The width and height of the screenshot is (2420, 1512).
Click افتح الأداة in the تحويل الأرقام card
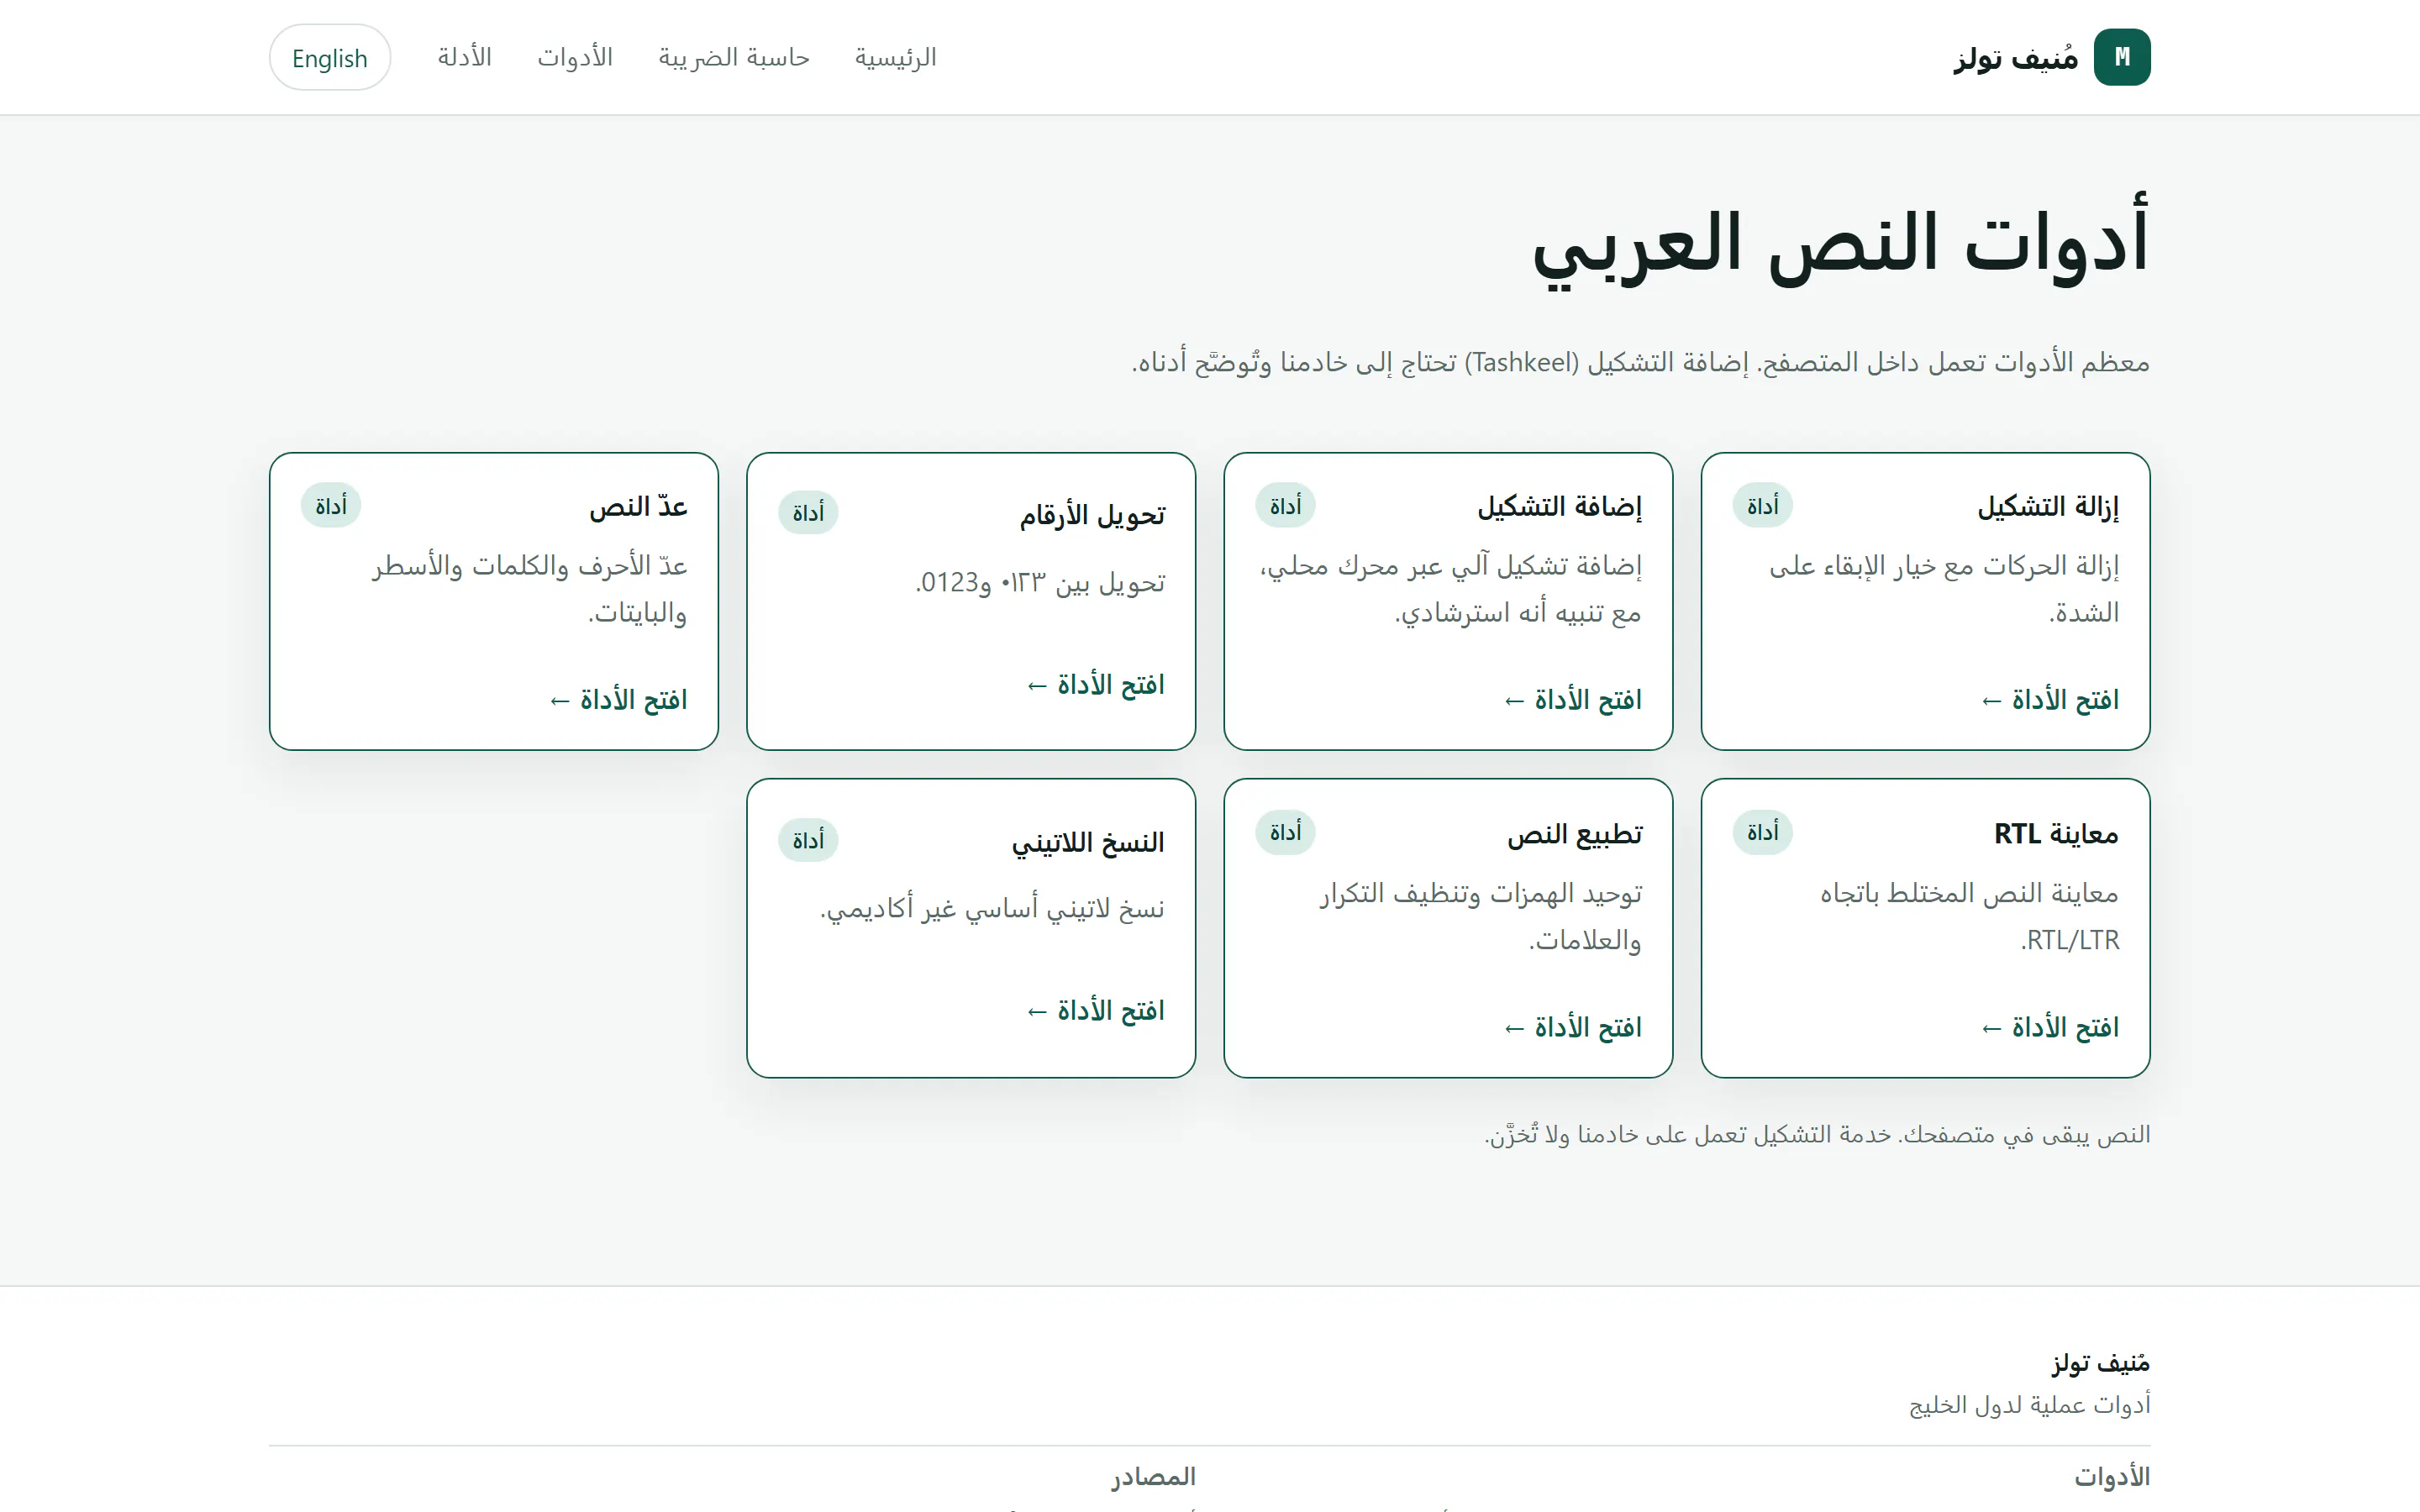1096,685
